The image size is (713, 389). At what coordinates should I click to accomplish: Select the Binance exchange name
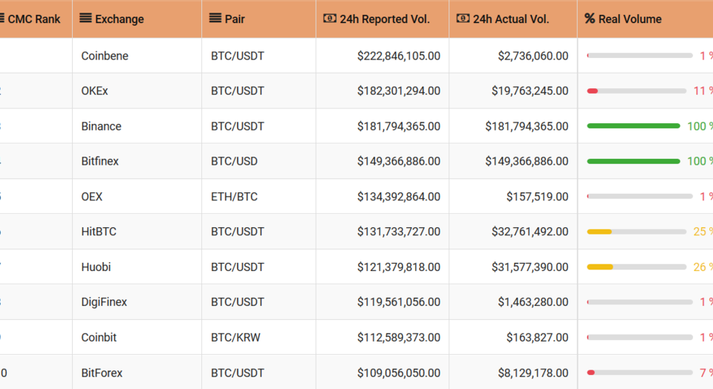point(101,126)
